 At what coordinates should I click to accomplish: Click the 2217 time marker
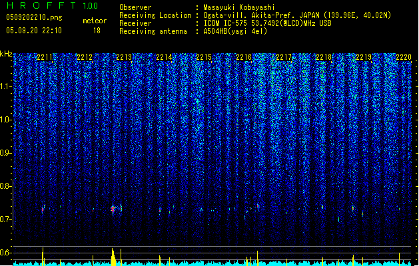(284, 57)
